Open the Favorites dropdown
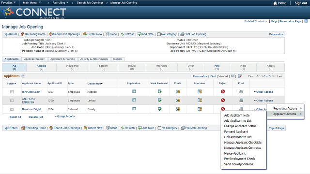Image resolution: width=310 pixels, height=174 pixels. 8,3
